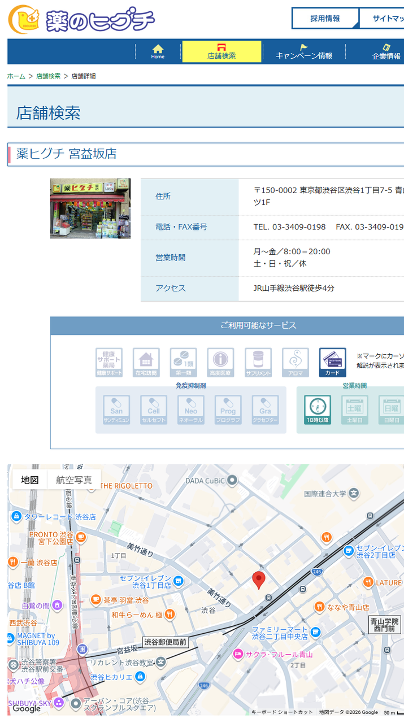Click 在宅訪問 service icon
The height and width of the screenshot is (723, 404).
[146, 363]
